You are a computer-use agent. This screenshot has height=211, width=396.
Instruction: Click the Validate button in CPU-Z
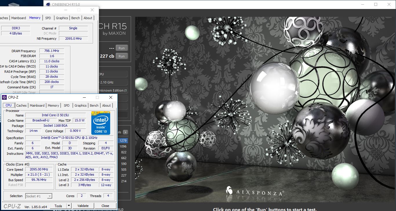83,206
